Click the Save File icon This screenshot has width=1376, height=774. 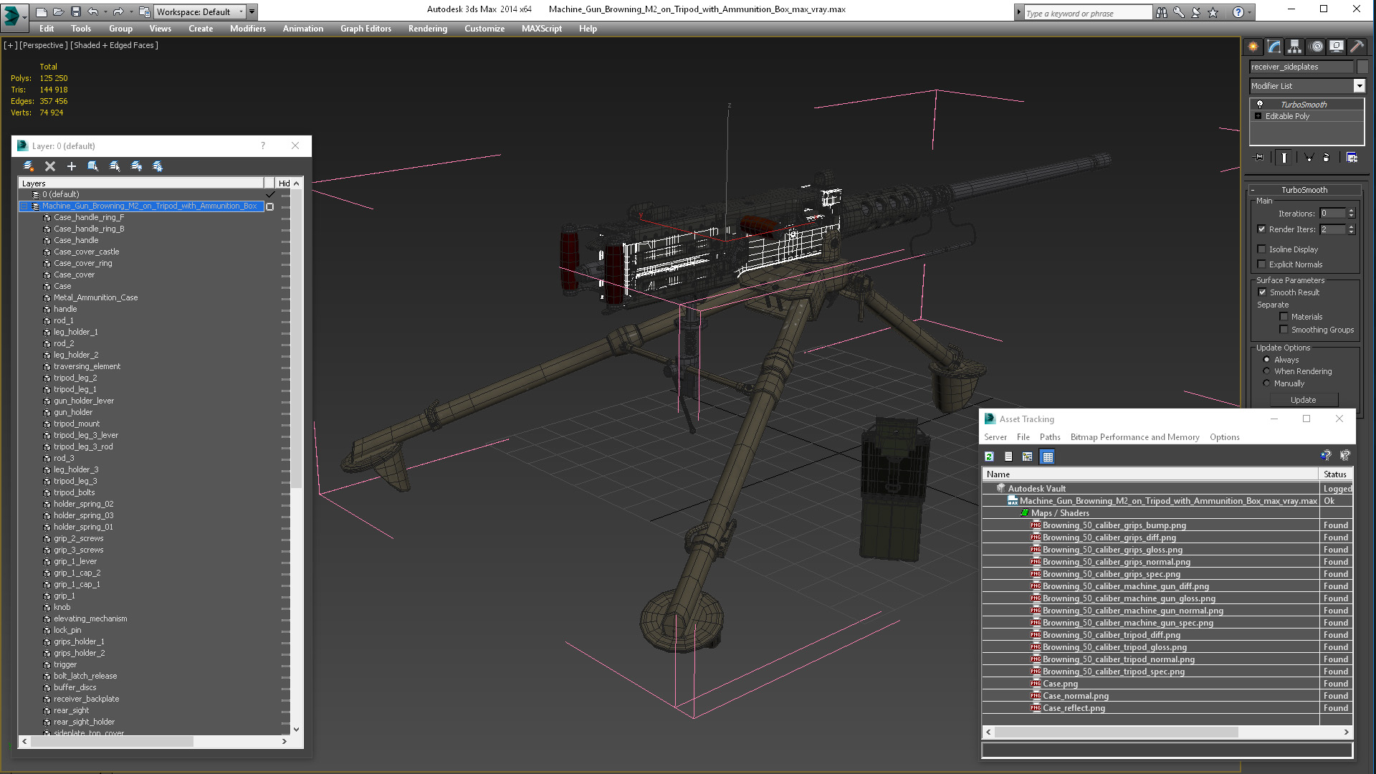click(75, 11)
